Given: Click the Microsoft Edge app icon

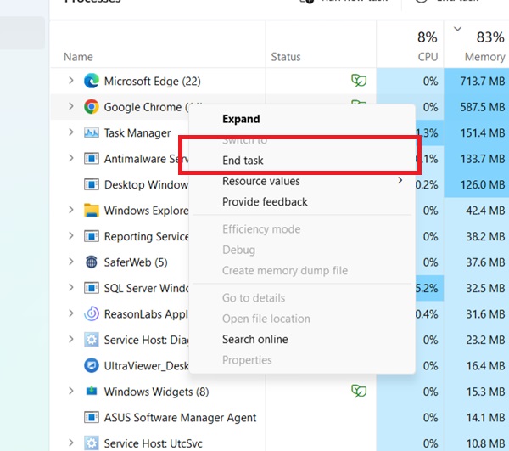Looking at the screenshot, I should (x=92, y=81).
